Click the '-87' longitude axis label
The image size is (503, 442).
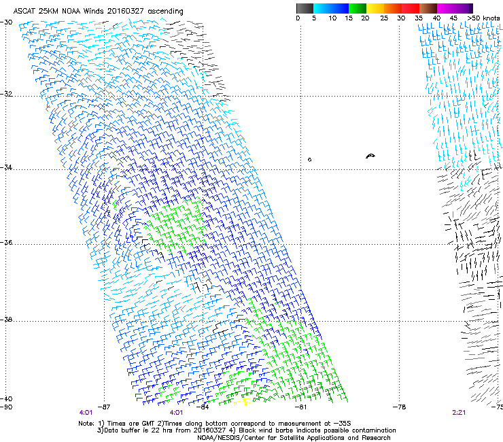tap(104, 407)
